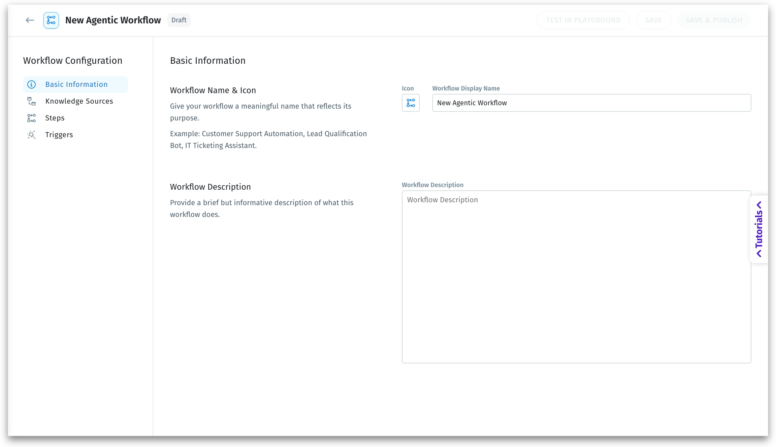The image size is (776, 447).
Task: Click into the Workflow Description textarea
Action: [576, 277]
